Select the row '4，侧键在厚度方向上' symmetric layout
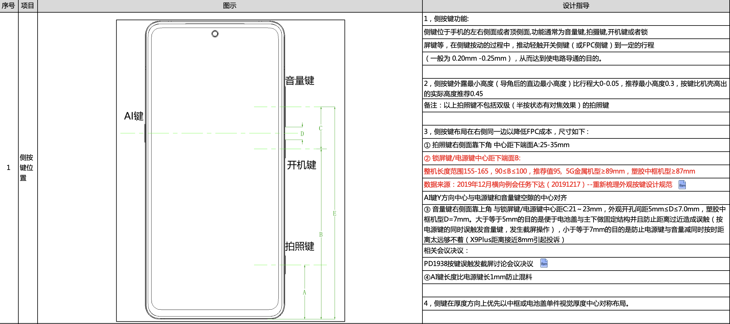Screen dimensions: 730x324 click(x=576, y=304)
